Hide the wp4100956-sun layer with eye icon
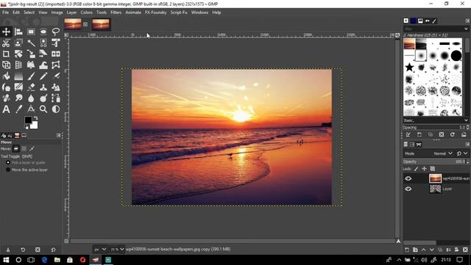Screen dimensions: 471x265 pyautogui.click(x=408, y=178)
